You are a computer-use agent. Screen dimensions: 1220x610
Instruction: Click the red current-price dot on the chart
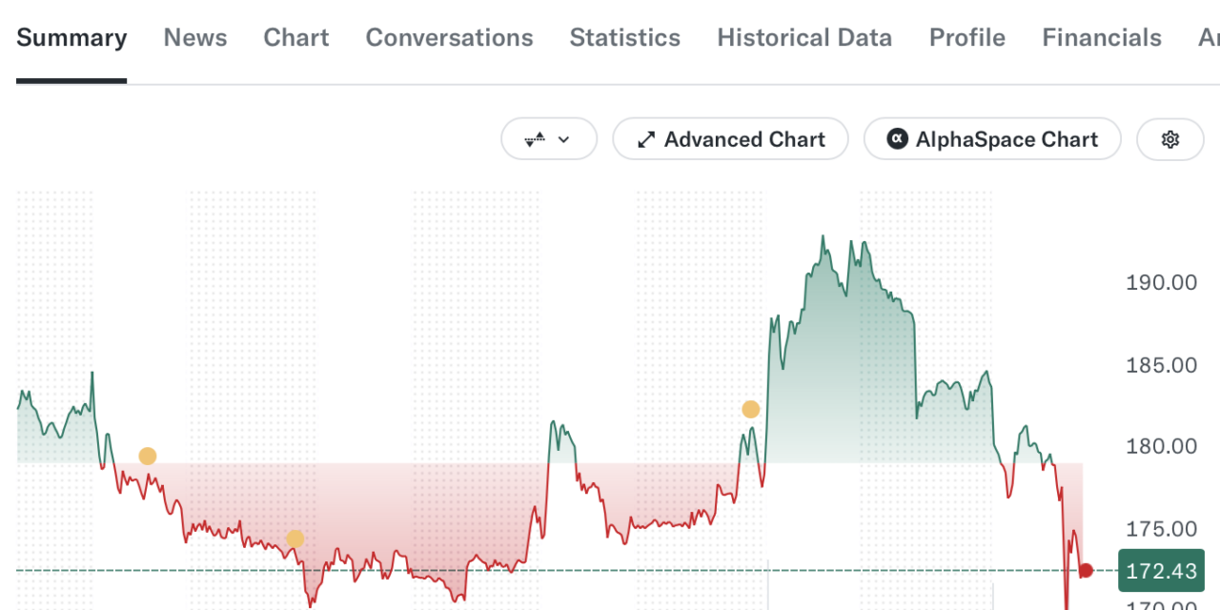(x=1086, y=571)
